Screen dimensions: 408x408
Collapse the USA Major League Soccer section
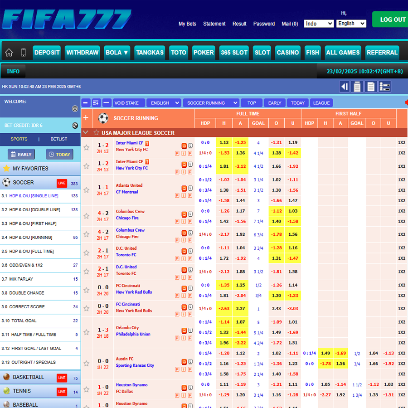(86, 133)
